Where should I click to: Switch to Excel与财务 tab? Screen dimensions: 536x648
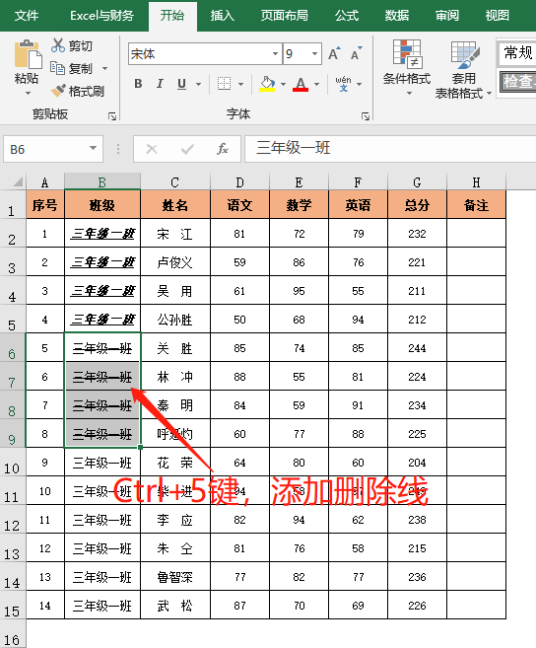(101, 16)
